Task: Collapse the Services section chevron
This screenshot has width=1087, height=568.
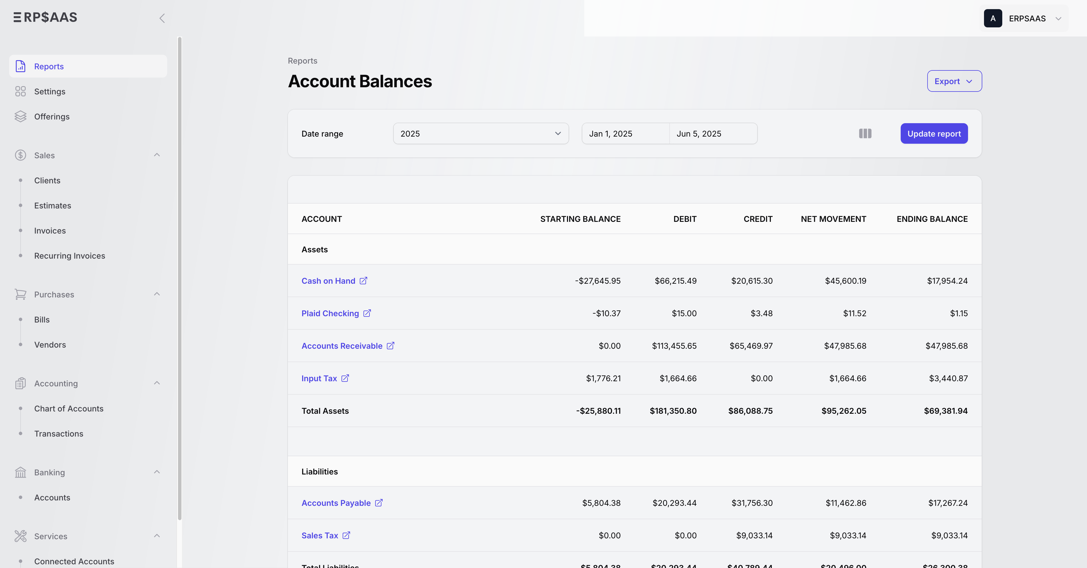Action: pyautogui.click(x=157, y=535)
